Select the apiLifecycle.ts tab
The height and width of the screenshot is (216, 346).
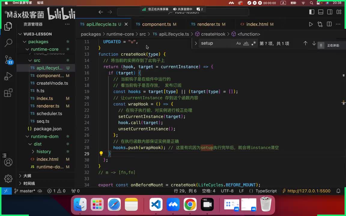pos(101,24)
